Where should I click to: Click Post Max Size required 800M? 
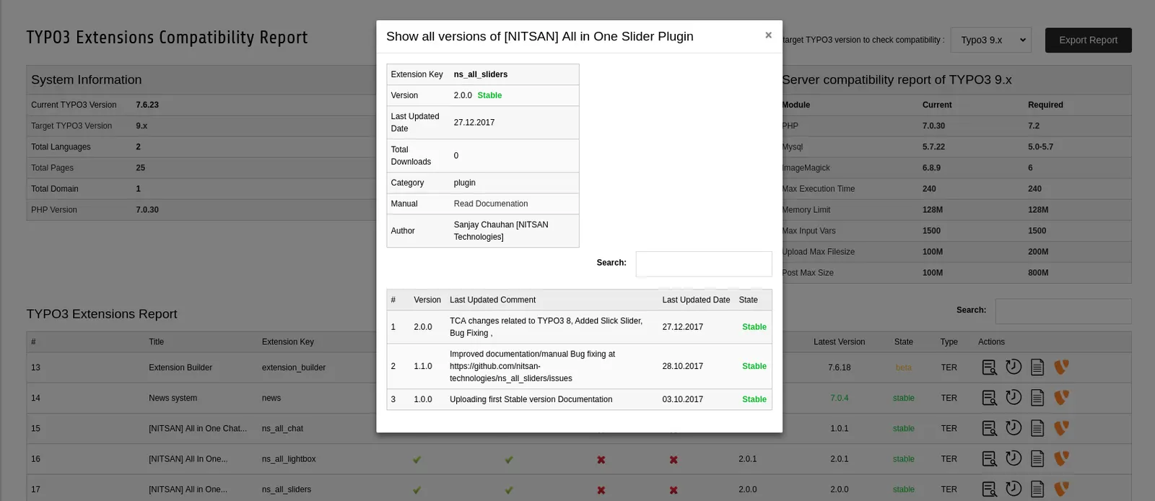pos(1037,272)
